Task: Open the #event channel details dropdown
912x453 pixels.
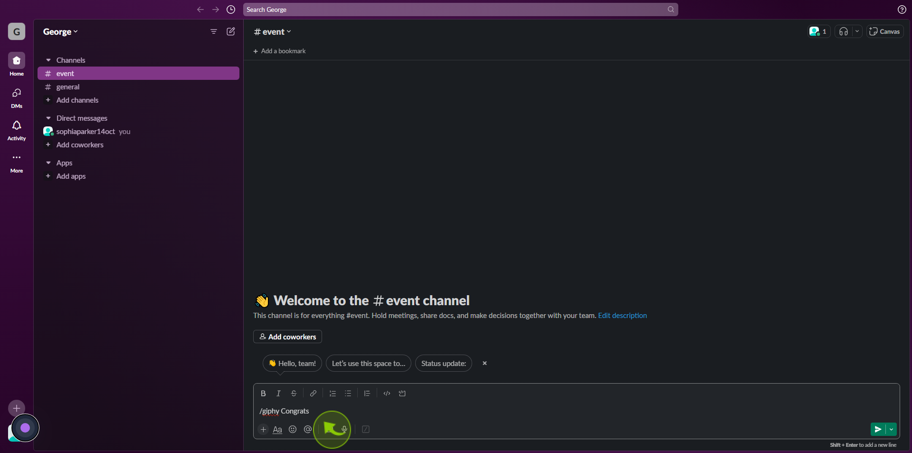Action: point(273,32)
